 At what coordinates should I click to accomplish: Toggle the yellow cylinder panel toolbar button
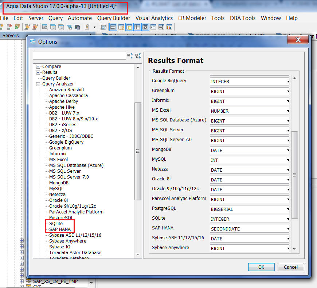click(129, 27)
